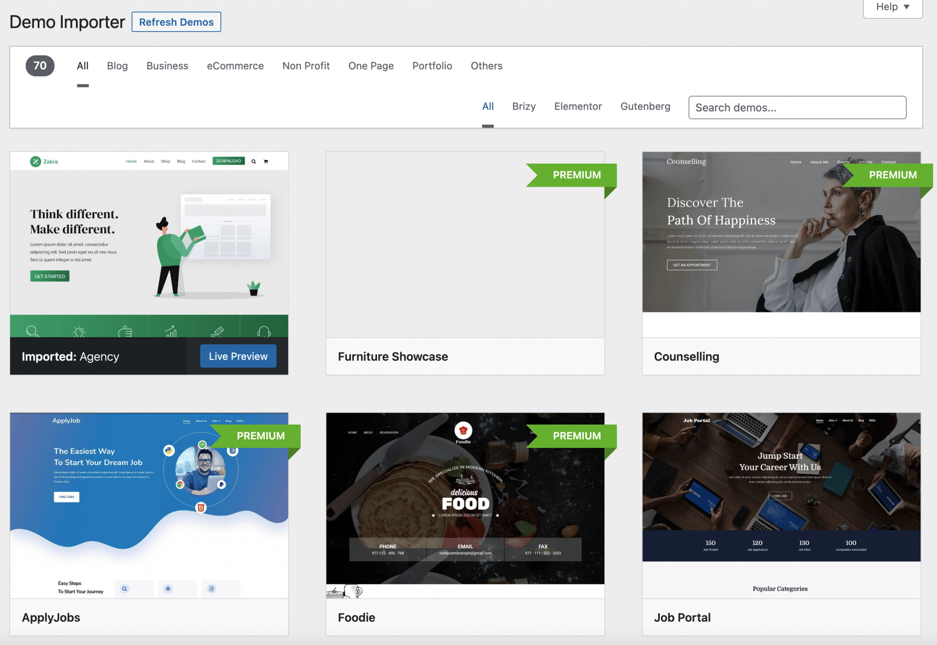Click the 70 demo count badge
This screenshot has height=645, width=937.
[x=40, y=66]
